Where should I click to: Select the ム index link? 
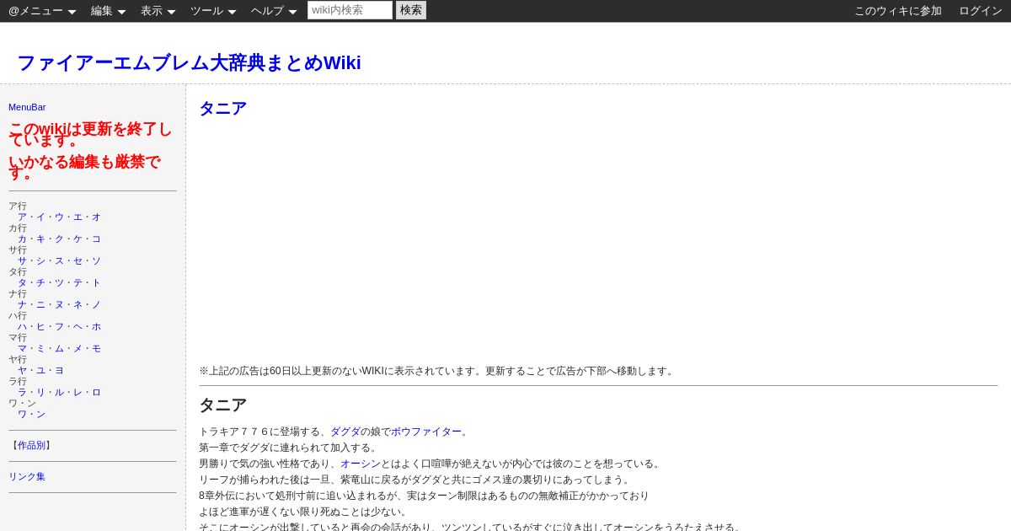(59, 349)
